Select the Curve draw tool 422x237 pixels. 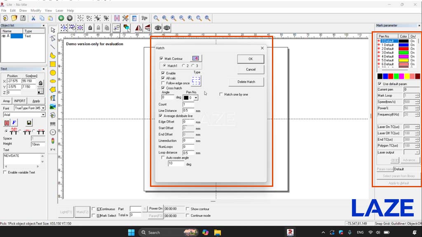[x=53, y=56]
